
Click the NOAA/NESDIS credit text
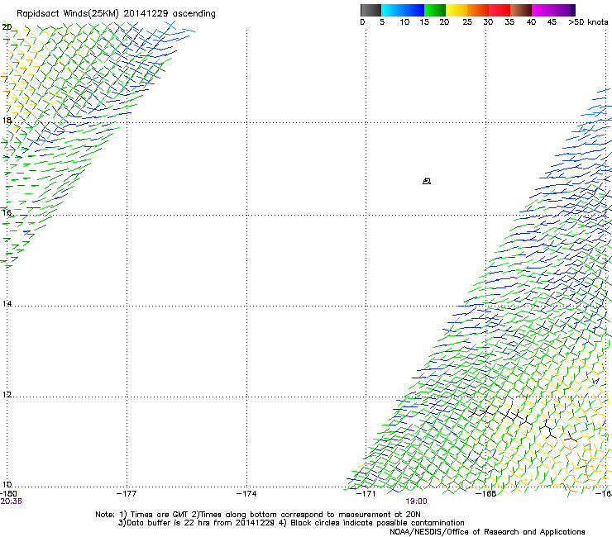pos(487,532)
